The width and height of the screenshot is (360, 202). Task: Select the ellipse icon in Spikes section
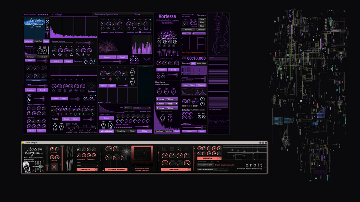click(x=71, y=91)
